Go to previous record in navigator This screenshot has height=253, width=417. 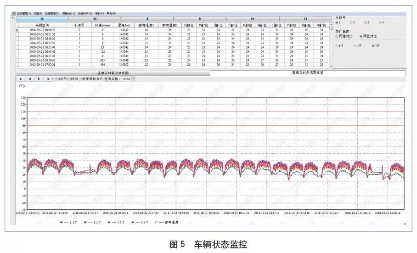(147, 19)
